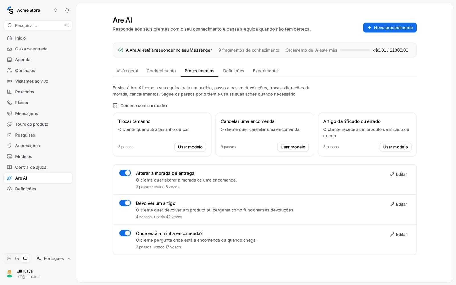
Task: Select the Procedimentos tab
Action: (199, 71)
